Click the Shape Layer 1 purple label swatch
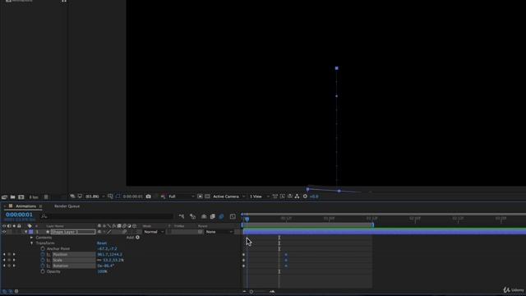This screenshot has height=296, width=526. pyautogui.click(x=31, y=232)
